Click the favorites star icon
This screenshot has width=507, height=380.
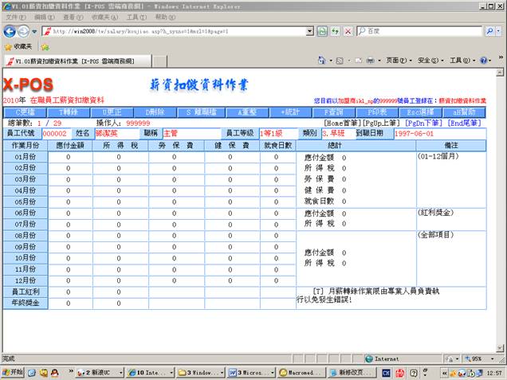[8, 46]
